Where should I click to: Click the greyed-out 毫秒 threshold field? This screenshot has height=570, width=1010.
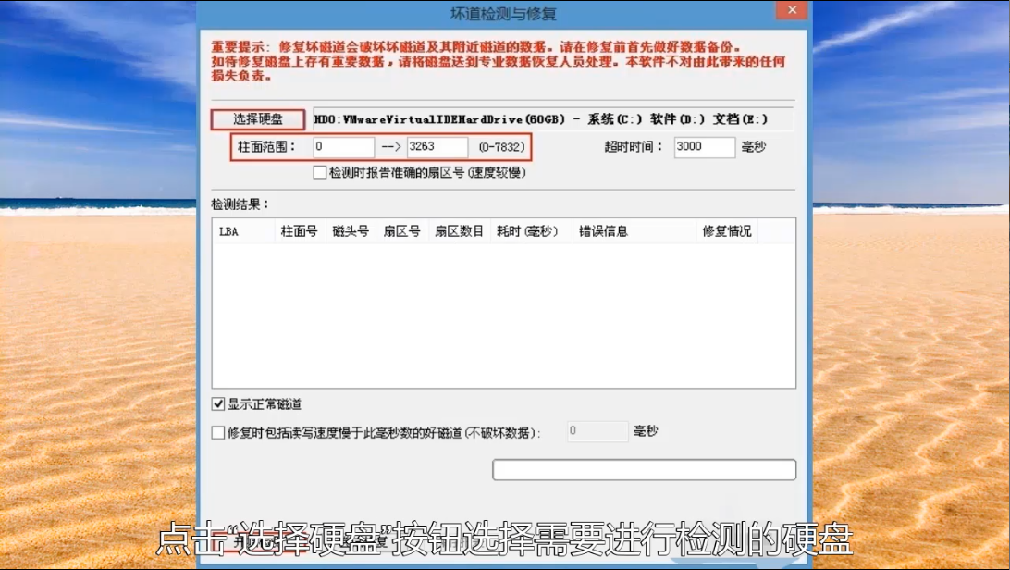click(x=597, y=431)
